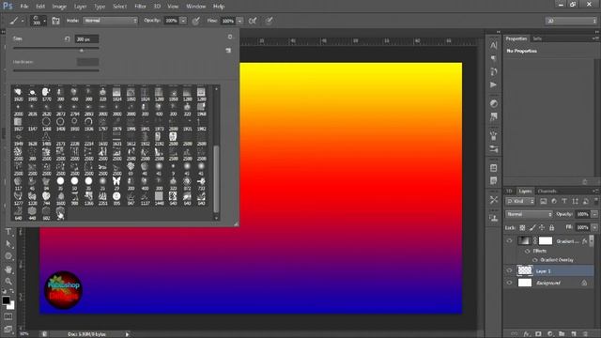This screenshot has width=601, height=338.
Task: Filter layers for adjustment layers icon
Action: pos(554,201)
